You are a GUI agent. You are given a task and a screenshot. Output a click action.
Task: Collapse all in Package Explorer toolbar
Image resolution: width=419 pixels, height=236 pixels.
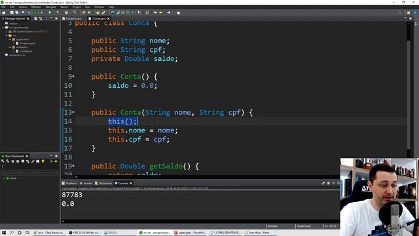point(35,18)
